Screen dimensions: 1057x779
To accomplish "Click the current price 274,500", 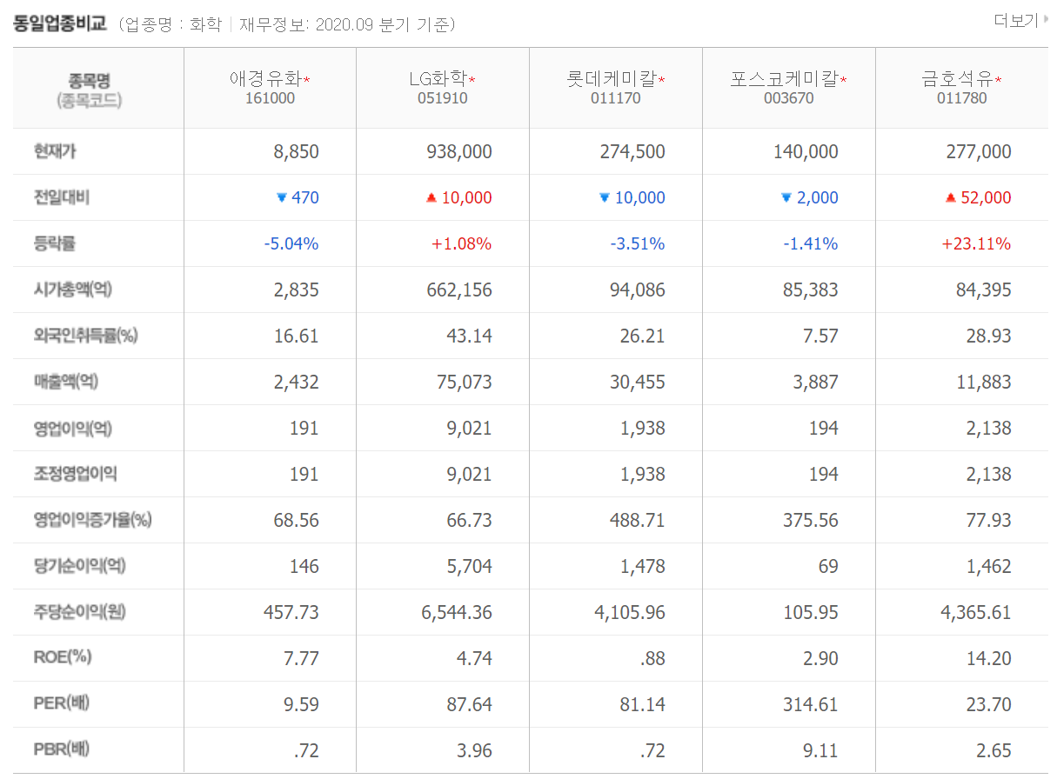I will (632, 152).
